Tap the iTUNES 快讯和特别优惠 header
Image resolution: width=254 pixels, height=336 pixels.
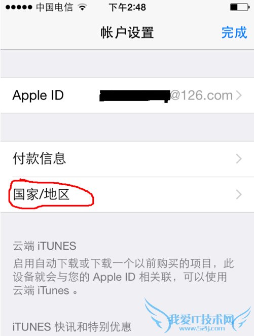tap(71, 326)
